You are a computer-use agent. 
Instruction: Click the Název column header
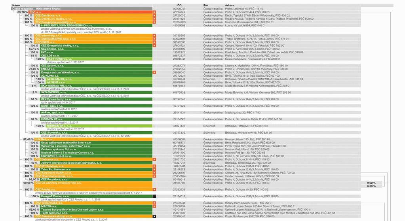pos(16,6)
